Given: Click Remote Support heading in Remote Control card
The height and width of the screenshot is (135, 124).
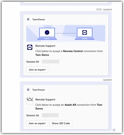Looking at the screenshot, I should tap(45, 46).
